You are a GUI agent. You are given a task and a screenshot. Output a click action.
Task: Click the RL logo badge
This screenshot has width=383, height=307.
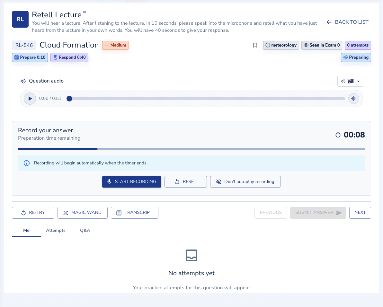tap(20, 19)
